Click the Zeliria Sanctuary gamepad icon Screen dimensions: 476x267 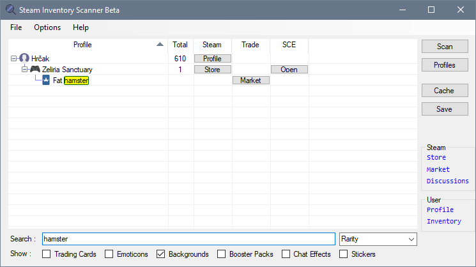click(35, 69)
